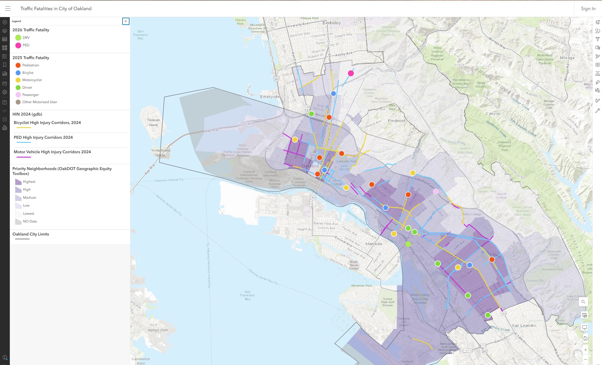Viewport: 602px width, 365px height.
Task: Zoom in on the map
Action: click(x=585, y=350)
